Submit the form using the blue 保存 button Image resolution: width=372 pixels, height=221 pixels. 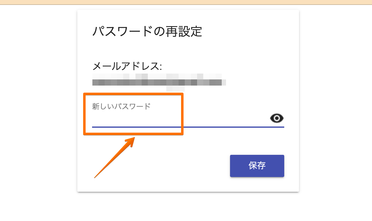click(257, 166)
